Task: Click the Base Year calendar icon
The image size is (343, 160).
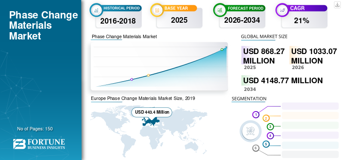Action: pos(157,10)
